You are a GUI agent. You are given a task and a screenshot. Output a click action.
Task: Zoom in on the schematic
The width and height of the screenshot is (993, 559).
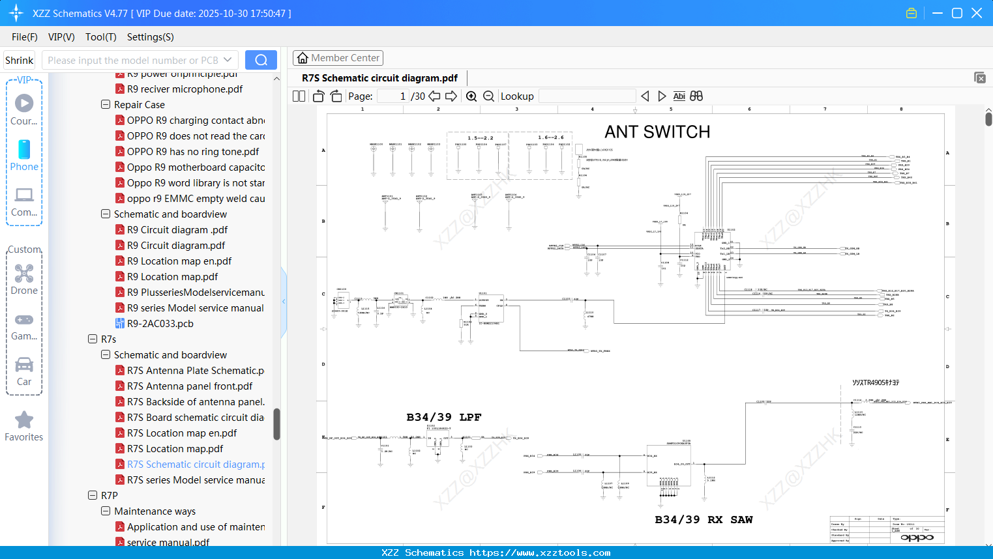(471, 96)
